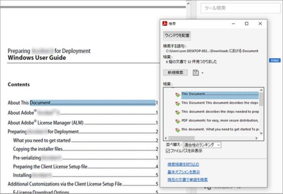The image size is (283, 194).
Task: Select result 'This document describes the steps needed'
Action: coord(220,112)
